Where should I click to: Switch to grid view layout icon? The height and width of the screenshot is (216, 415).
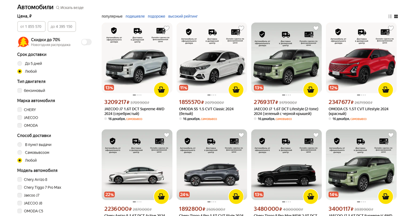point(396,16)
